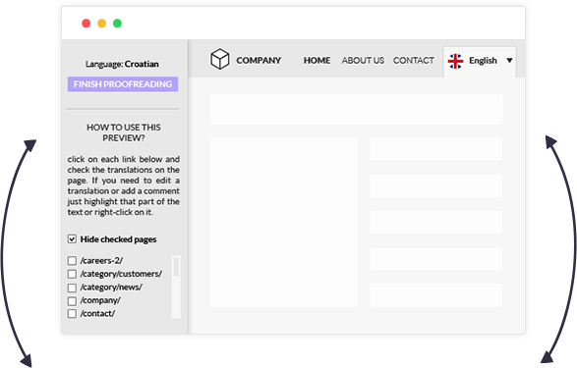The image size is (577, 368).
Task: Select the CONTACT menu item
Action: pos(413,60)
